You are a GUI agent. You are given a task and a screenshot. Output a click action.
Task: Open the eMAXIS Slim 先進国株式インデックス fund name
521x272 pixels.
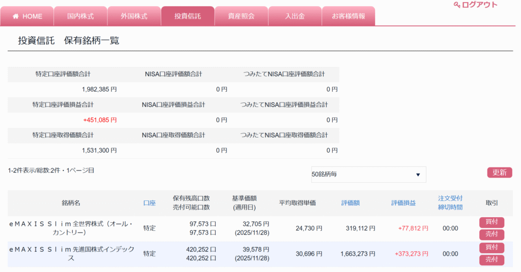pos(71,253)
